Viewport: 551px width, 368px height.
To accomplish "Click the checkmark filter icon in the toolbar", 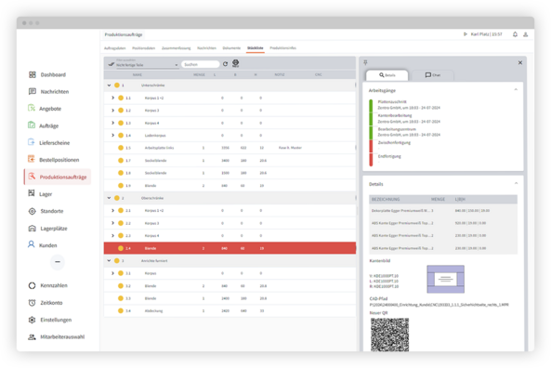I will click(x=112, y=64).
